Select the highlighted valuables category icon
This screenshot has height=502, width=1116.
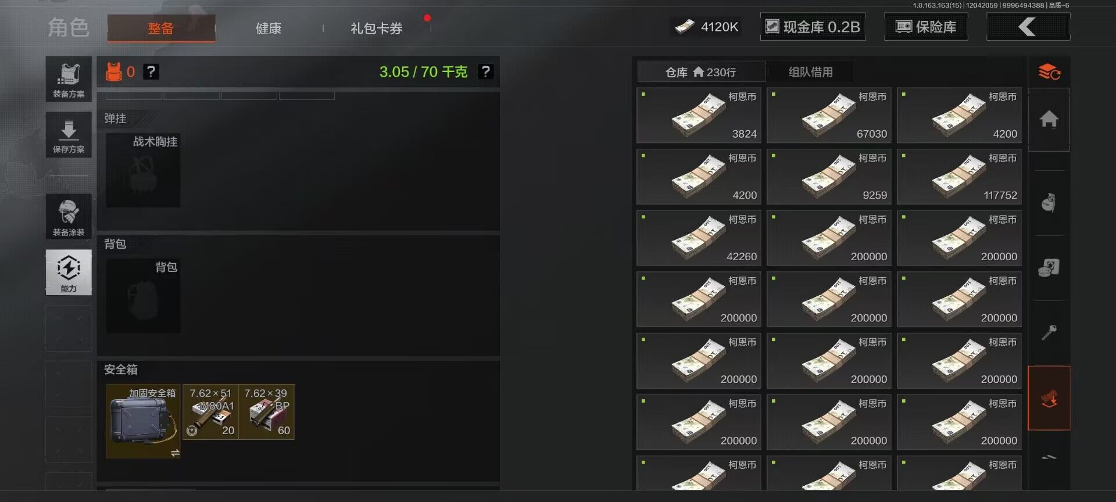coord(1049,398)
